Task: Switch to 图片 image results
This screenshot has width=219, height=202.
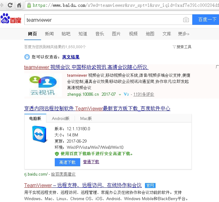Action: coord(116,34)
